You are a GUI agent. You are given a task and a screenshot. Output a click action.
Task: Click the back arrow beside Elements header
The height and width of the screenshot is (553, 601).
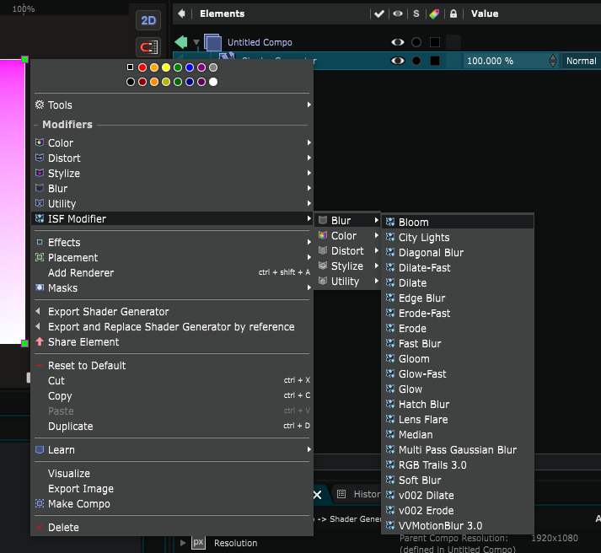click(182, 13)
